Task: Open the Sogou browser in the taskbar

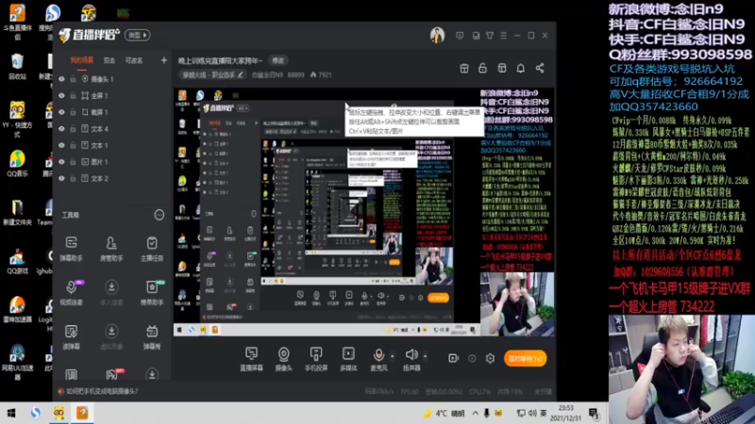Action: (x=36, y=413)
